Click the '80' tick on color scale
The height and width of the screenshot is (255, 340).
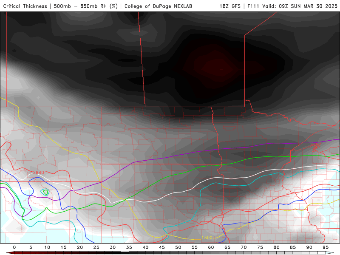(x=277, y=247)
